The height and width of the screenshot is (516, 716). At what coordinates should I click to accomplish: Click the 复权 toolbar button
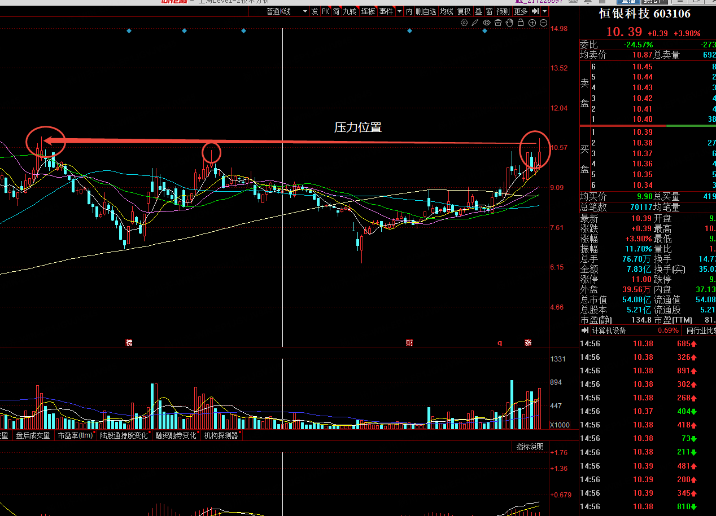tap(464, 11)
